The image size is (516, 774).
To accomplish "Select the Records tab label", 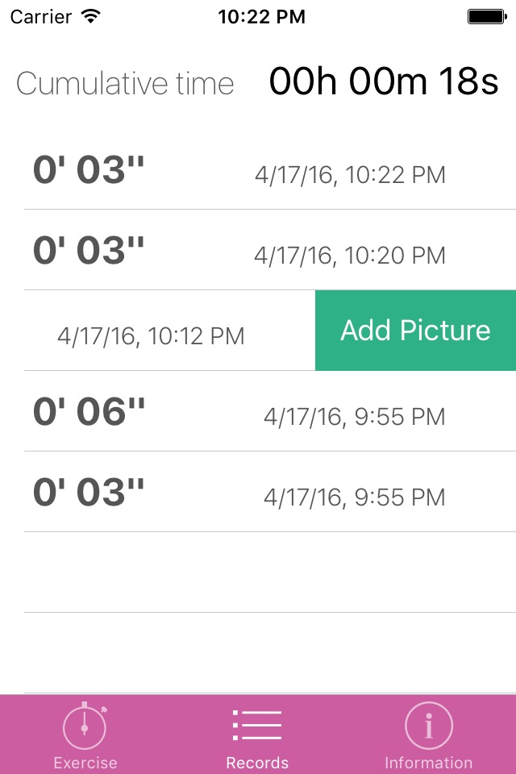I will (x=257, y=762).
